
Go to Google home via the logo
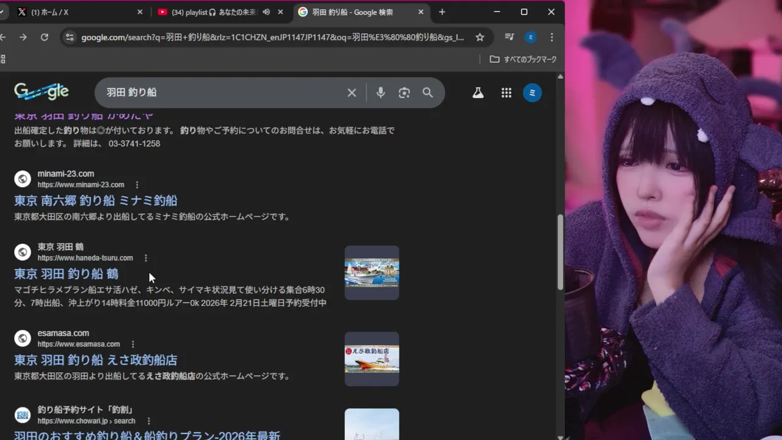point(42,92)
